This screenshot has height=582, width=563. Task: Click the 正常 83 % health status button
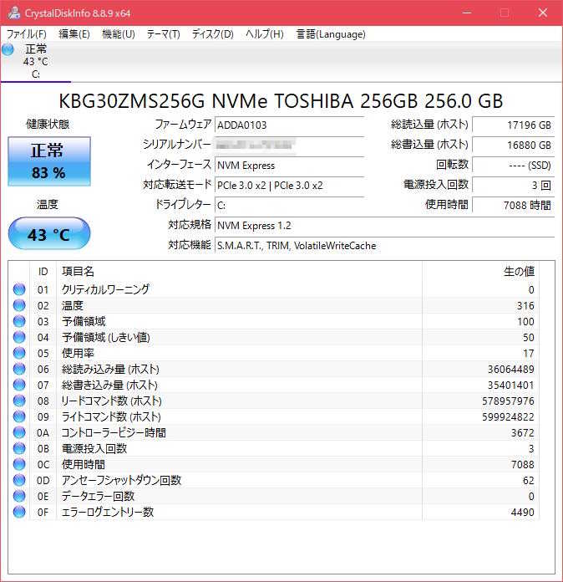tap(49, 161)
